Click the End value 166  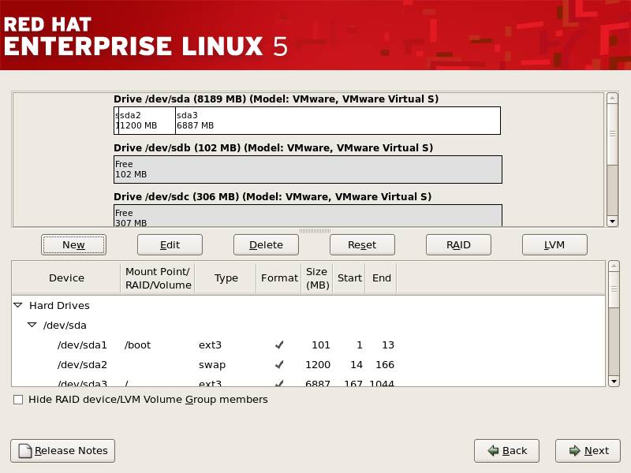(x=385, y=365)
